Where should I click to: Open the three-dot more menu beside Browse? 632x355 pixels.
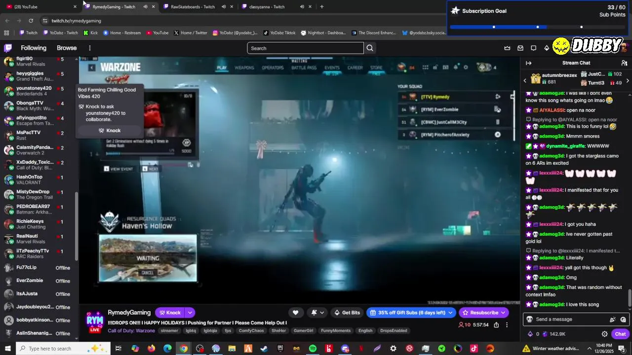coord(90,48)
